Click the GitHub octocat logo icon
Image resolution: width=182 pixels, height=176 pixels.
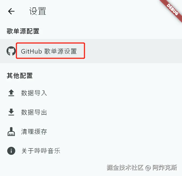[x=11, y=51]
